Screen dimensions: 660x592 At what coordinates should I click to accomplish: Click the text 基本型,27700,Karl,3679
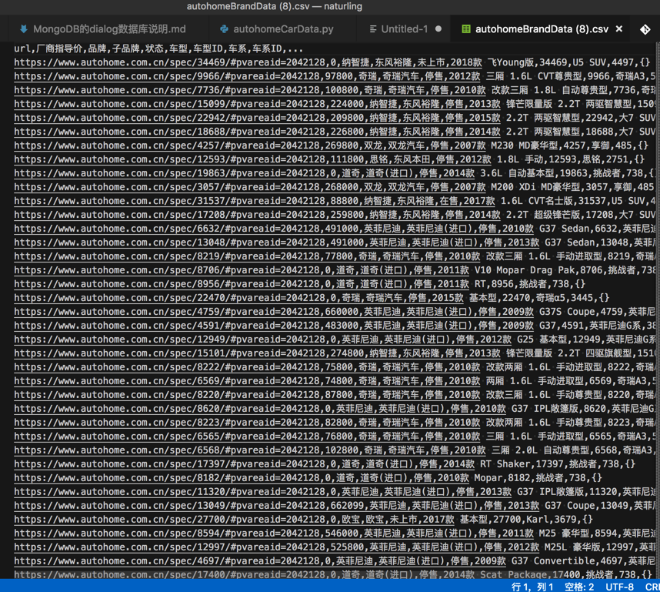[518, 519]
